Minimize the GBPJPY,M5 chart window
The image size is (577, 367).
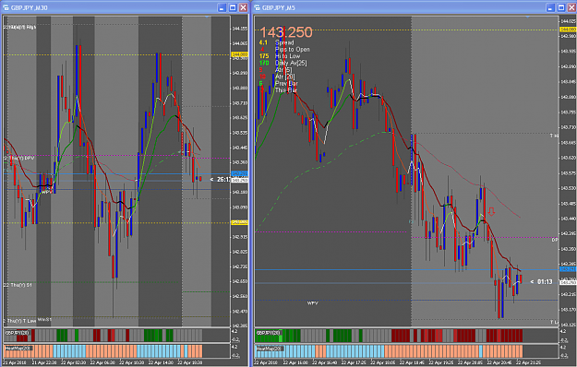(550, 7)
